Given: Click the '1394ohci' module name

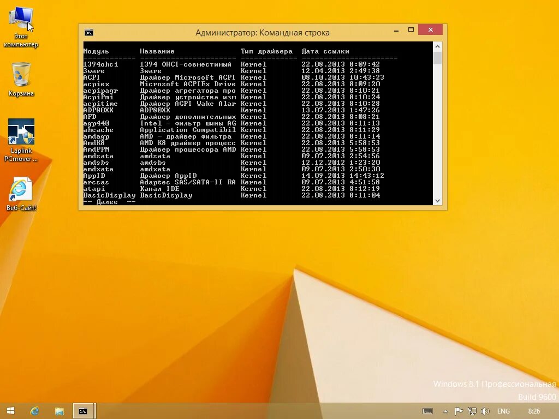Looking at the screenshot, I should 100,64.
